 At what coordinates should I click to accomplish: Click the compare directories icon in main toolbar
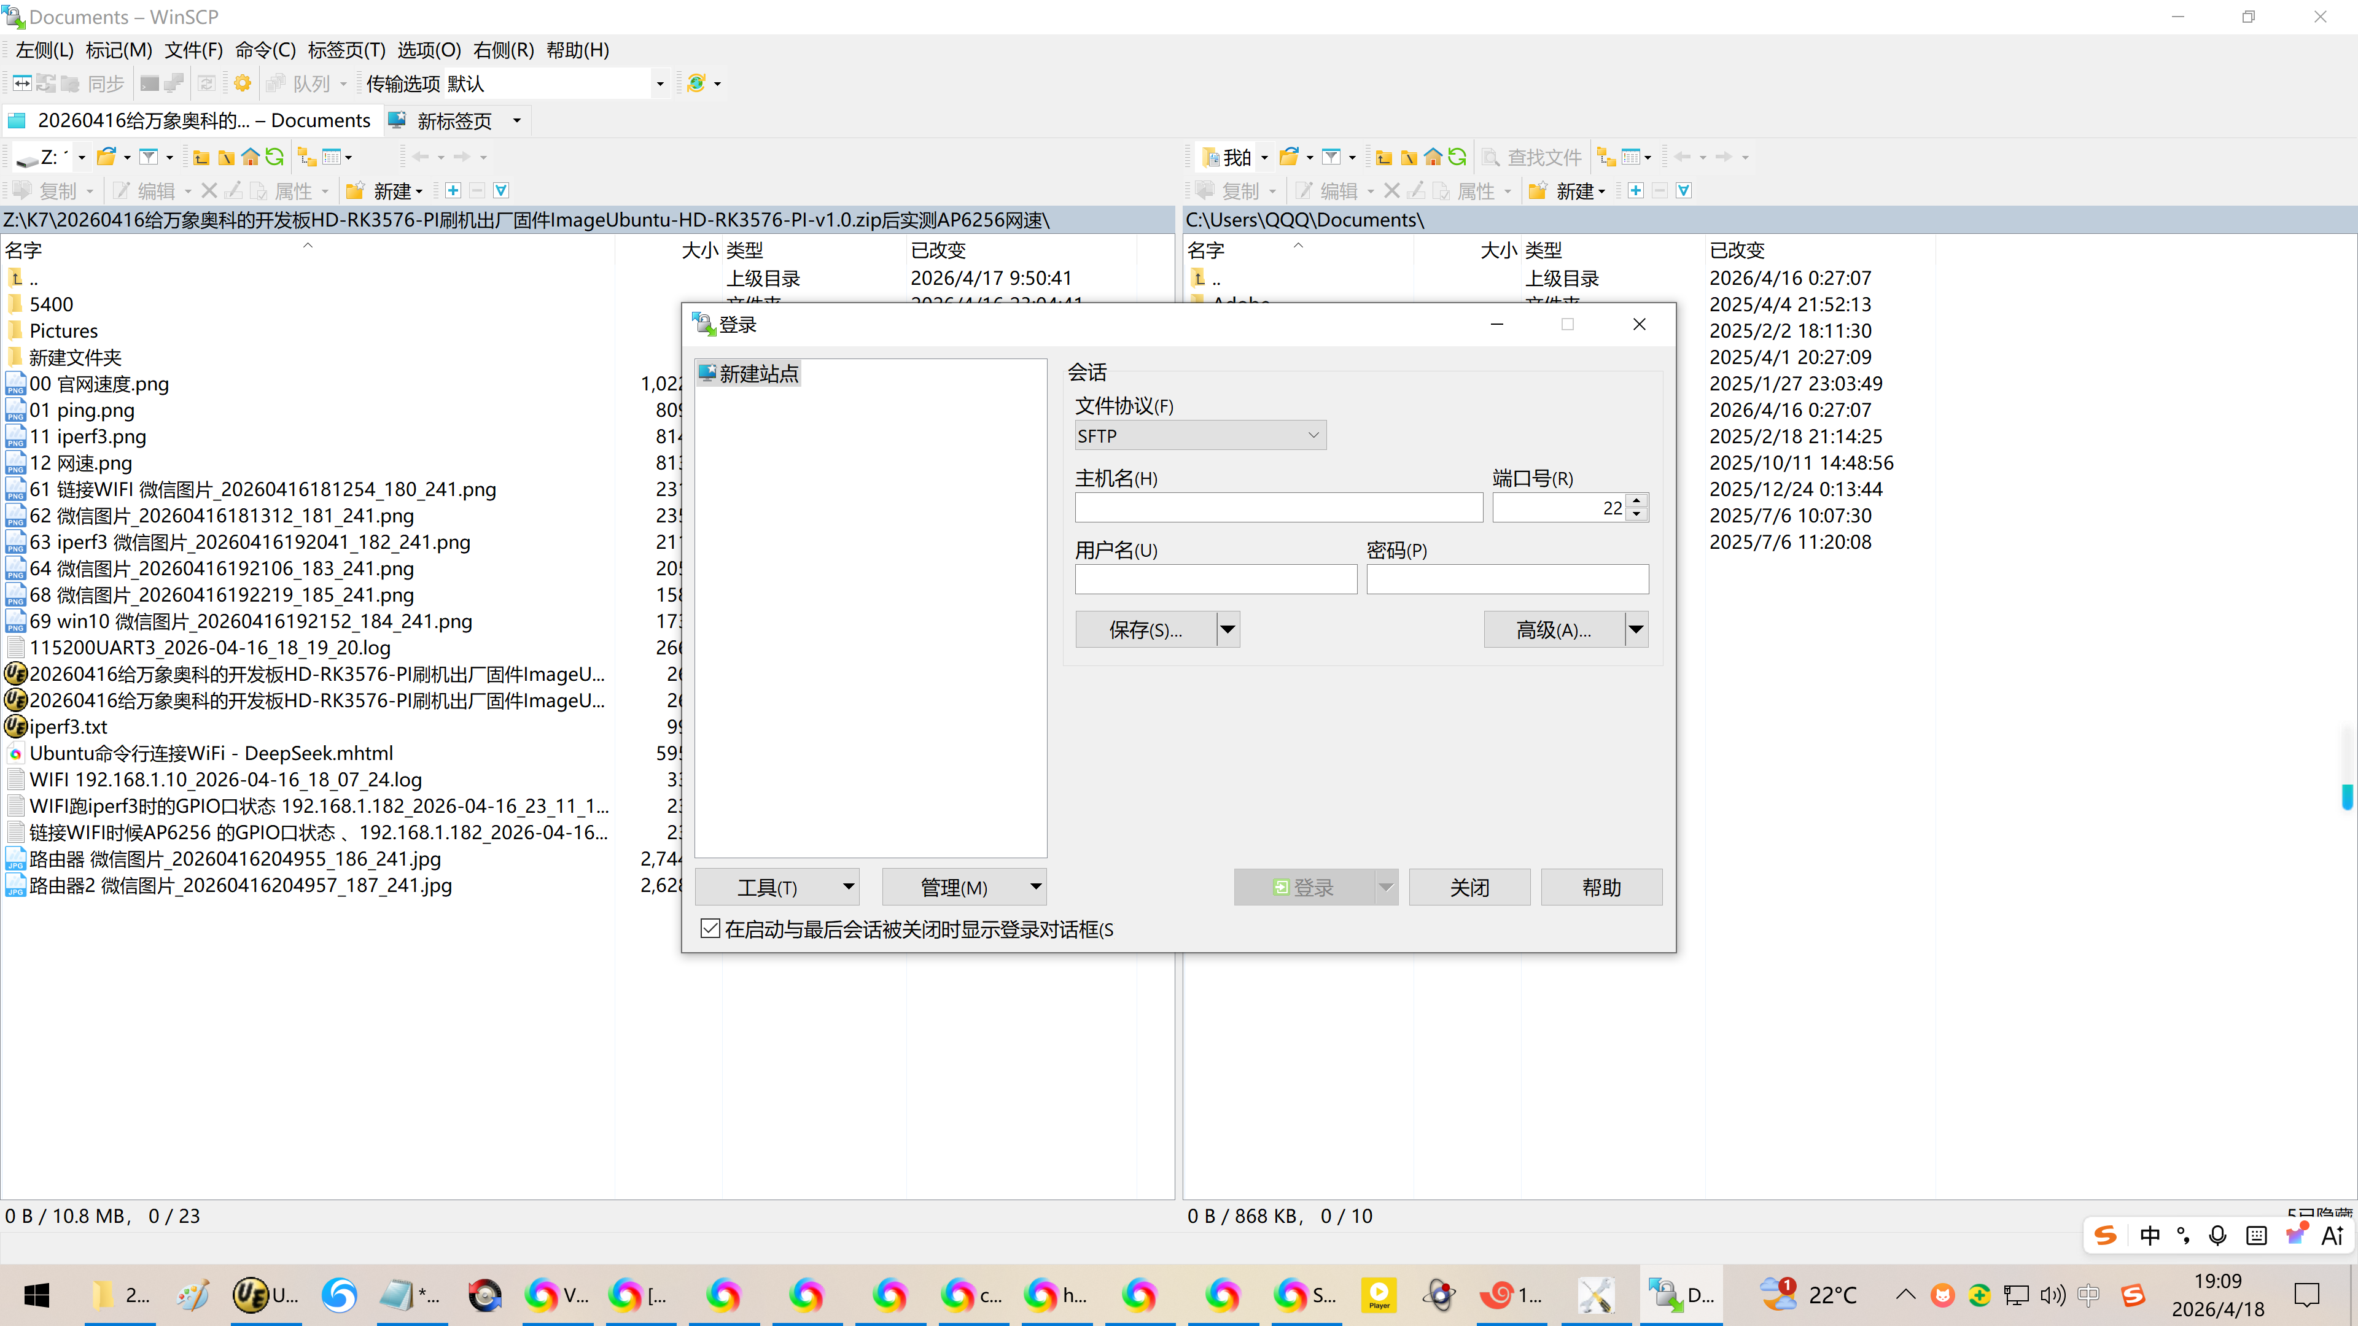click(x=22, y=83)
